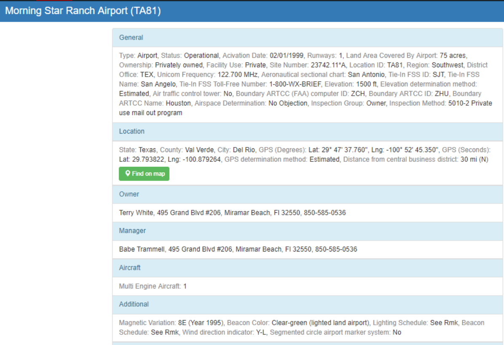The height and width of the screenshot is (345, 504).
Task: Click the land area value 75 acres
Action: pos(453,56)
